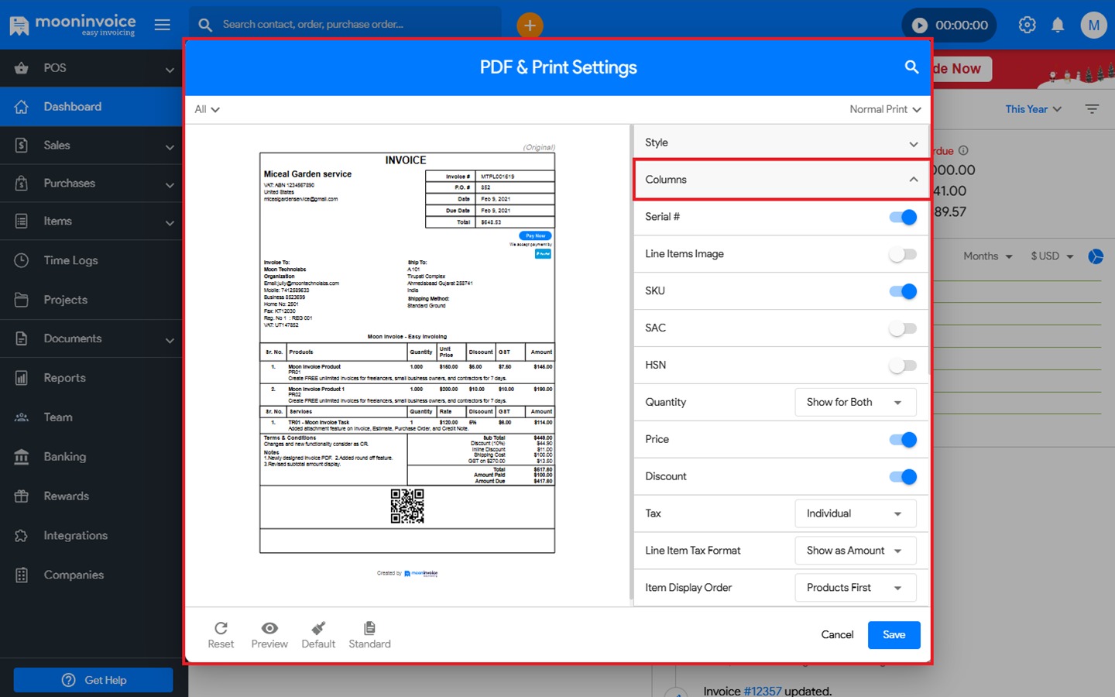Click the Reset icon in settings footer
The width and height of the screenshot is (1115, 697).
tap(221, 633)
